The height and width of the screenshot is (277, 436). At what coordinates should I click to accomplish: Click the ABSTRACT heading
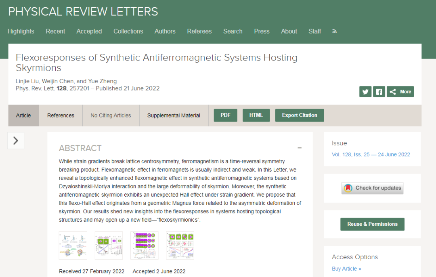pos(80,148)
